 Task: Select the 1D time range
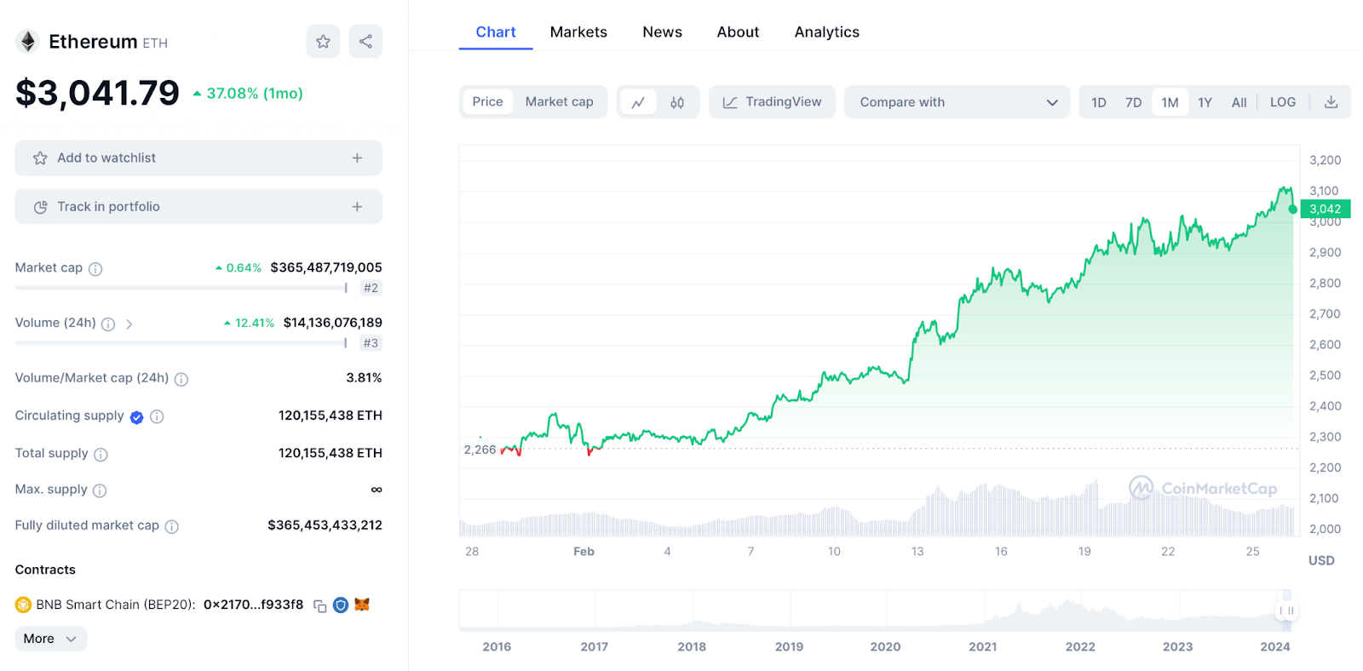pyautogui.click(x=1099, y=102)
